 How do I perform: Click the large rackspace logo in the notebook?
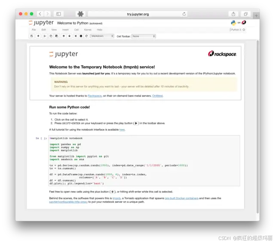tap(222, 54)
